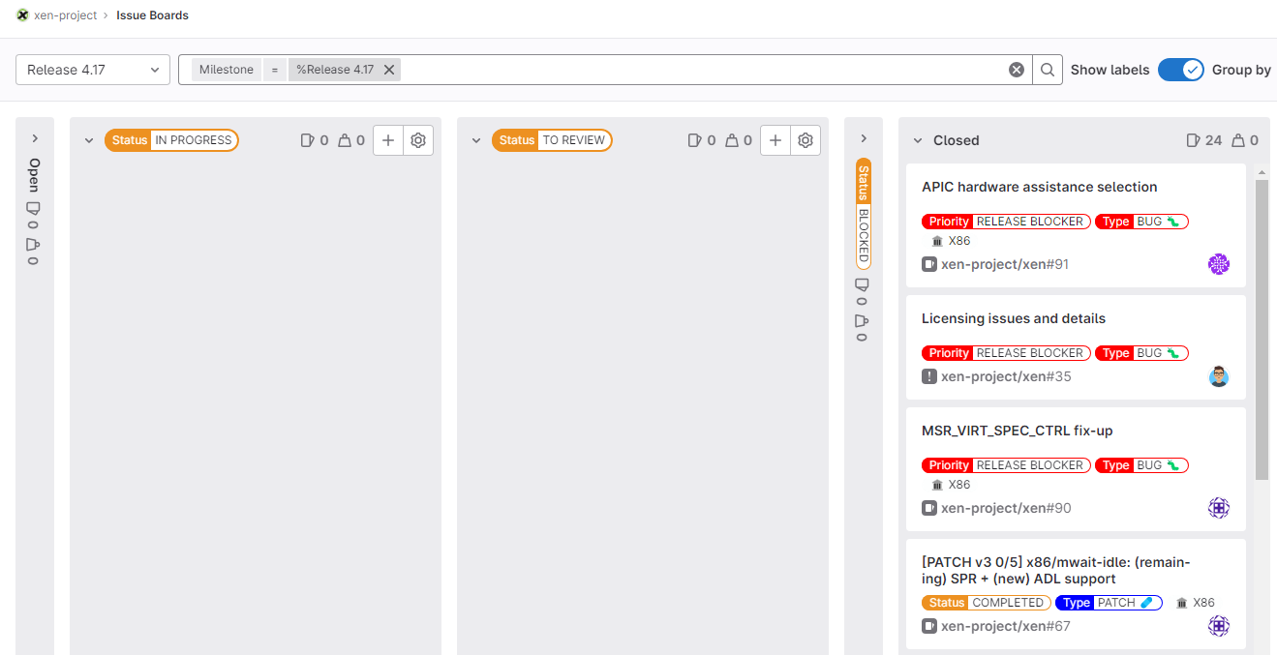
Task: Clear the search filter bar
Action: (x=1017, y=70)
